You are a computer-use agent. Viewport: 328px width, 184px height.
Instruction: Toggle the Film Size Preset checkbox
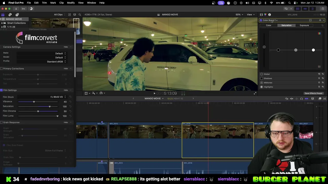pyautogui.click(x=4, y=145)
